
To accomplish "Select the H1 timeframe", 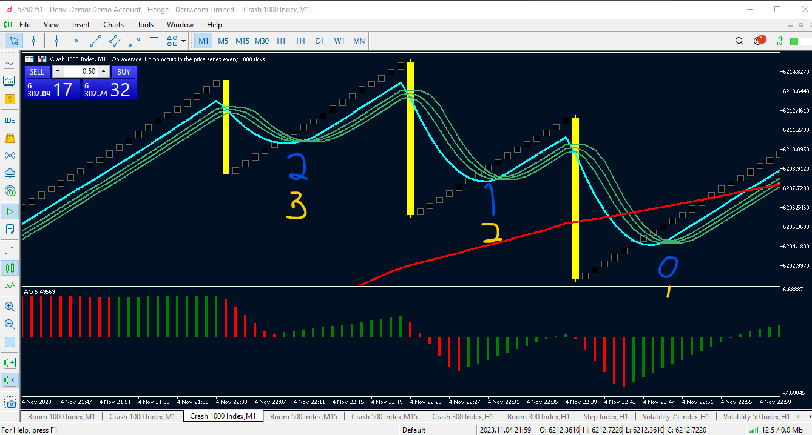I will (281, 41).
